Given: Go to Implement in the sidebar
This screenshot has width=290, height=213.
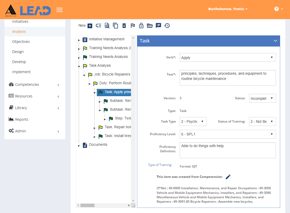Looking at the screenshot, I should click(21, 72).
